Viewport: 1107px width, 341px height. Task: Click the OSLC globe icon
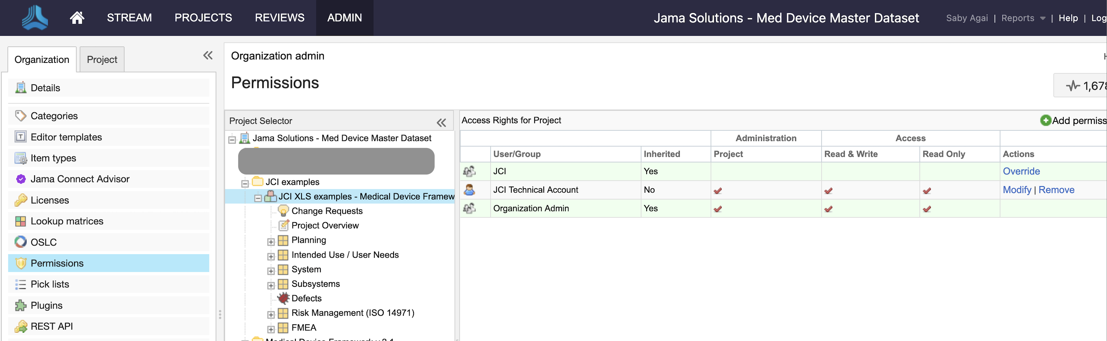pyautogui.click(x=21, y=242)
